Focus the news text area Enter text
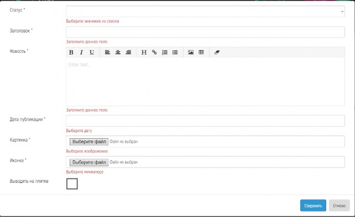355x217 pixels. click(x=205, y=82)
